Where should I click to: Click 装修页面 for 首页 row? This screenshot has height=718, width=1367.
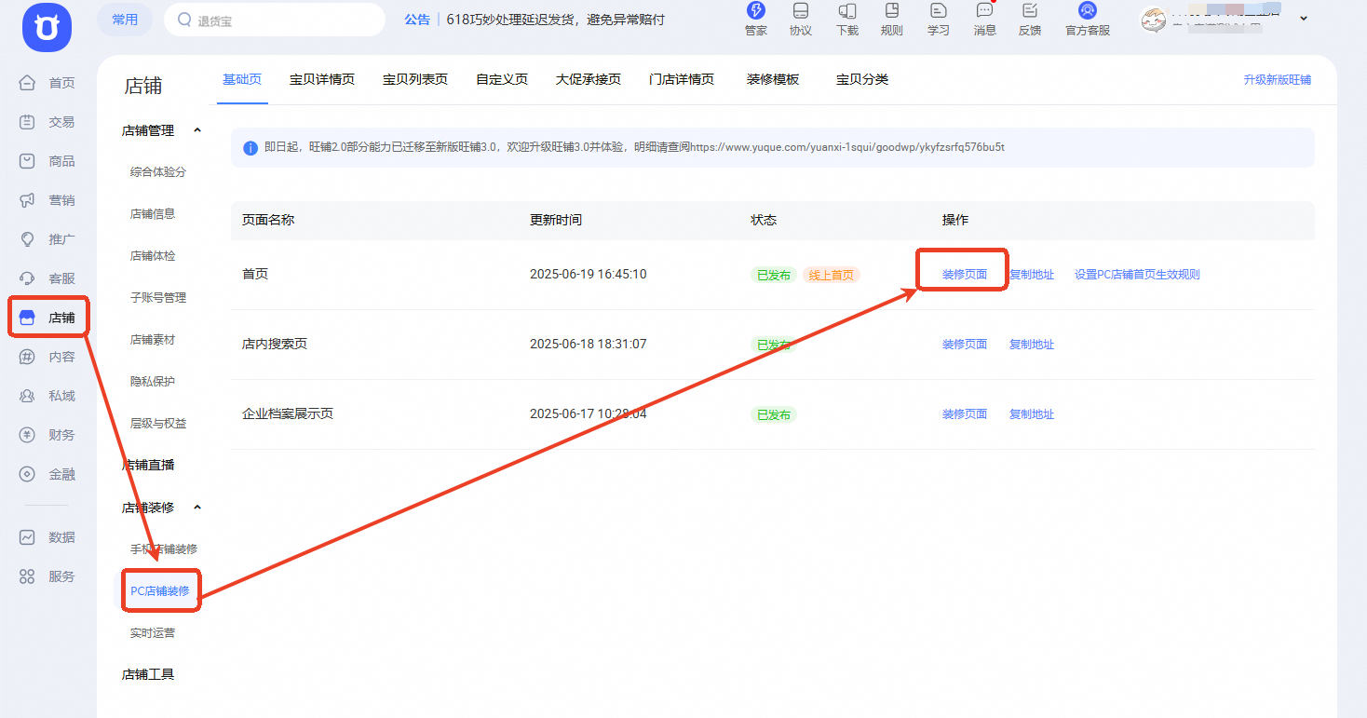tap(965, 275)
